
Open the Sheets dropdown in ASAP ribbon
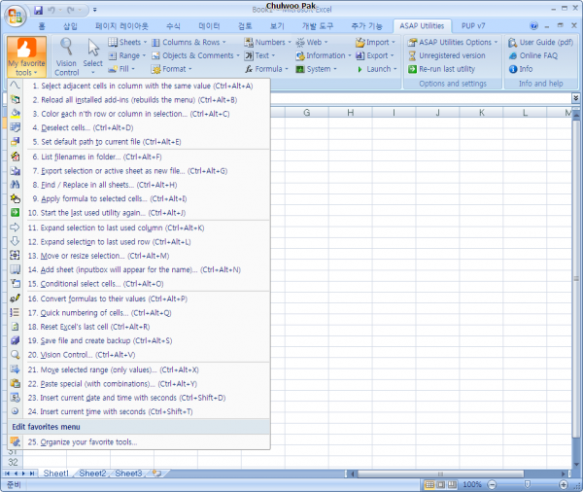[127, 42]
